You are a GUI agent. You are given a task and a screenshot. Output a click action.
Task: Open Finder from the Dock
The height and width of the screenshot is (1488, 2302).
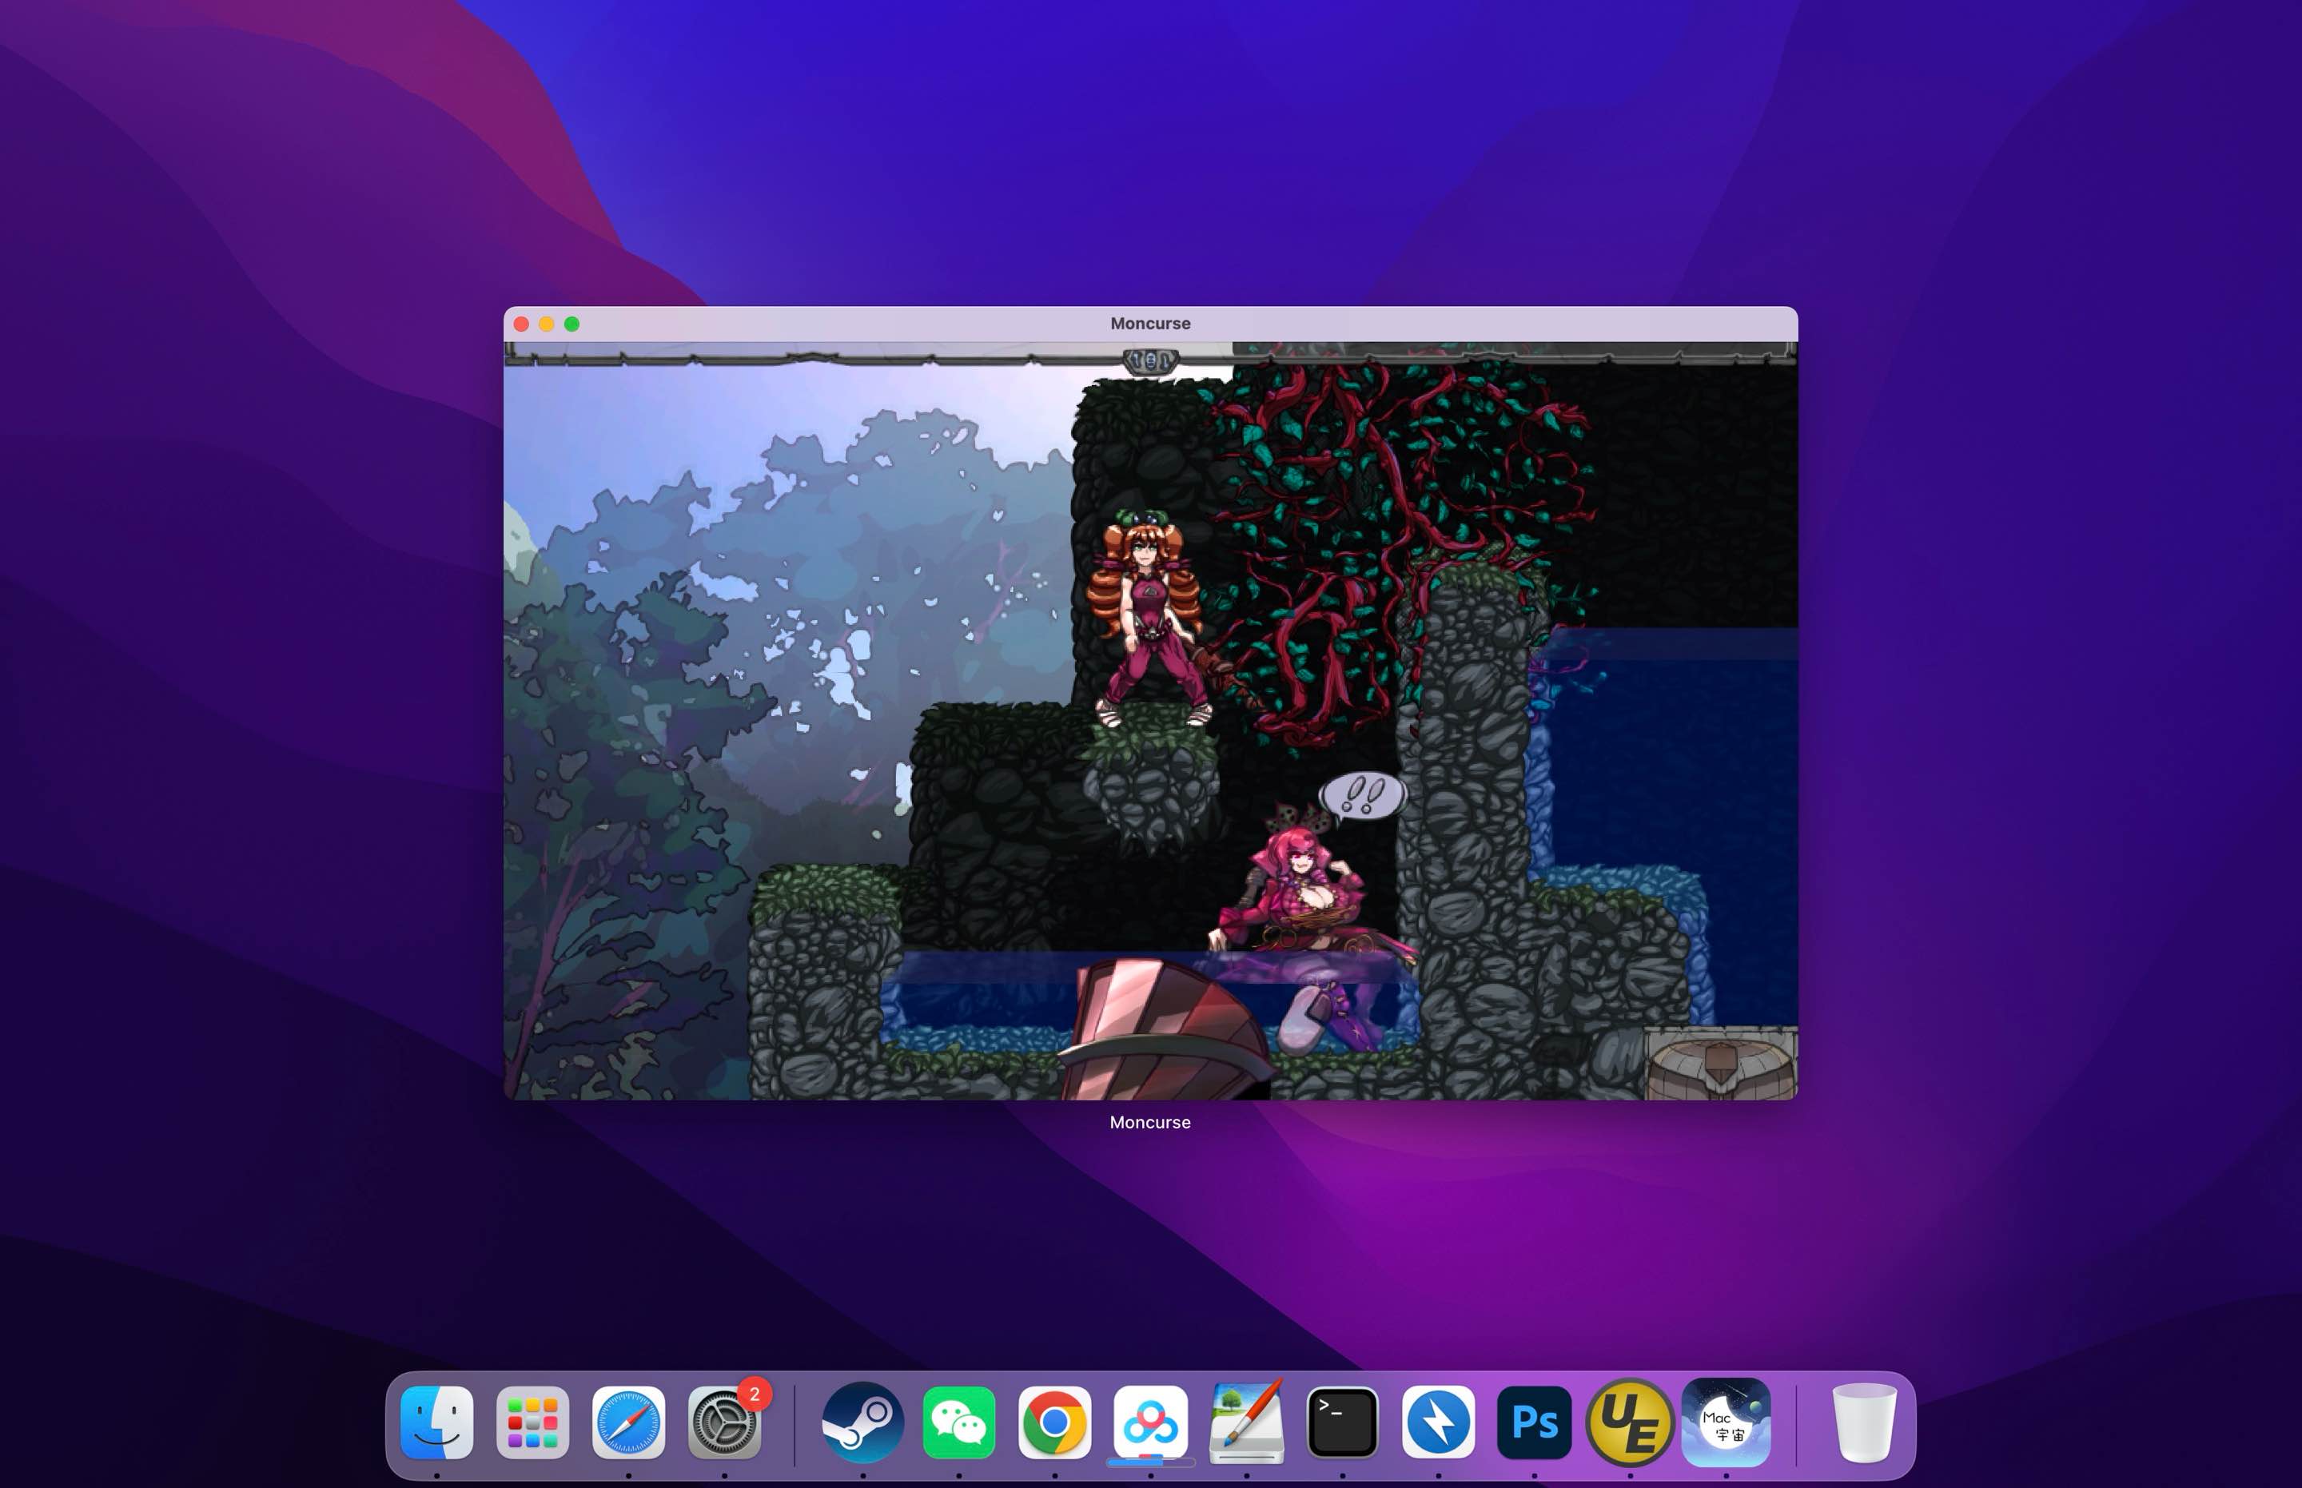436,1422
